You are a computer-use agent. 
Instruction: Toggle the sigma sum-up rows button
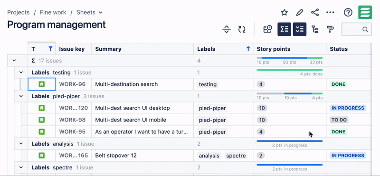point(284,29)
